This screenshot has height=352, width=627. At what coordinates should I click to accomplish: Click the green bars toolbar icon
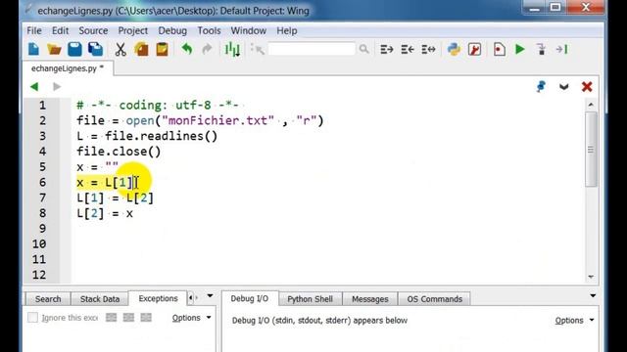[x=232, y=50]
